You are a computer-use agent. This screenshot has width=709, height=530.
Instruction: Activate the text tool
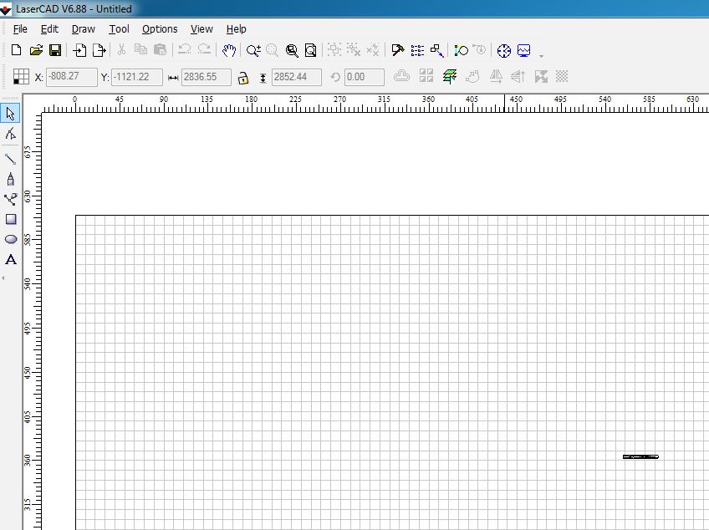coord(11,260)
